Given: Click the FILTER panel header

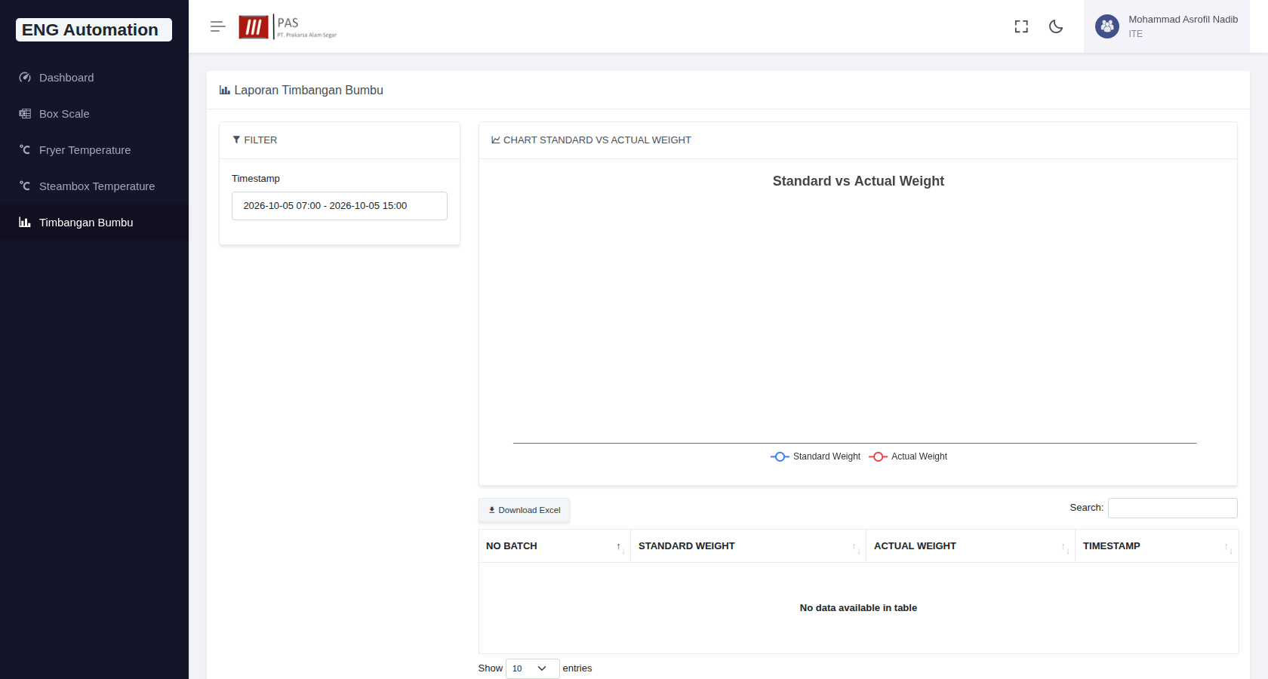Looking at the screenshot, I should pos(340,140).
